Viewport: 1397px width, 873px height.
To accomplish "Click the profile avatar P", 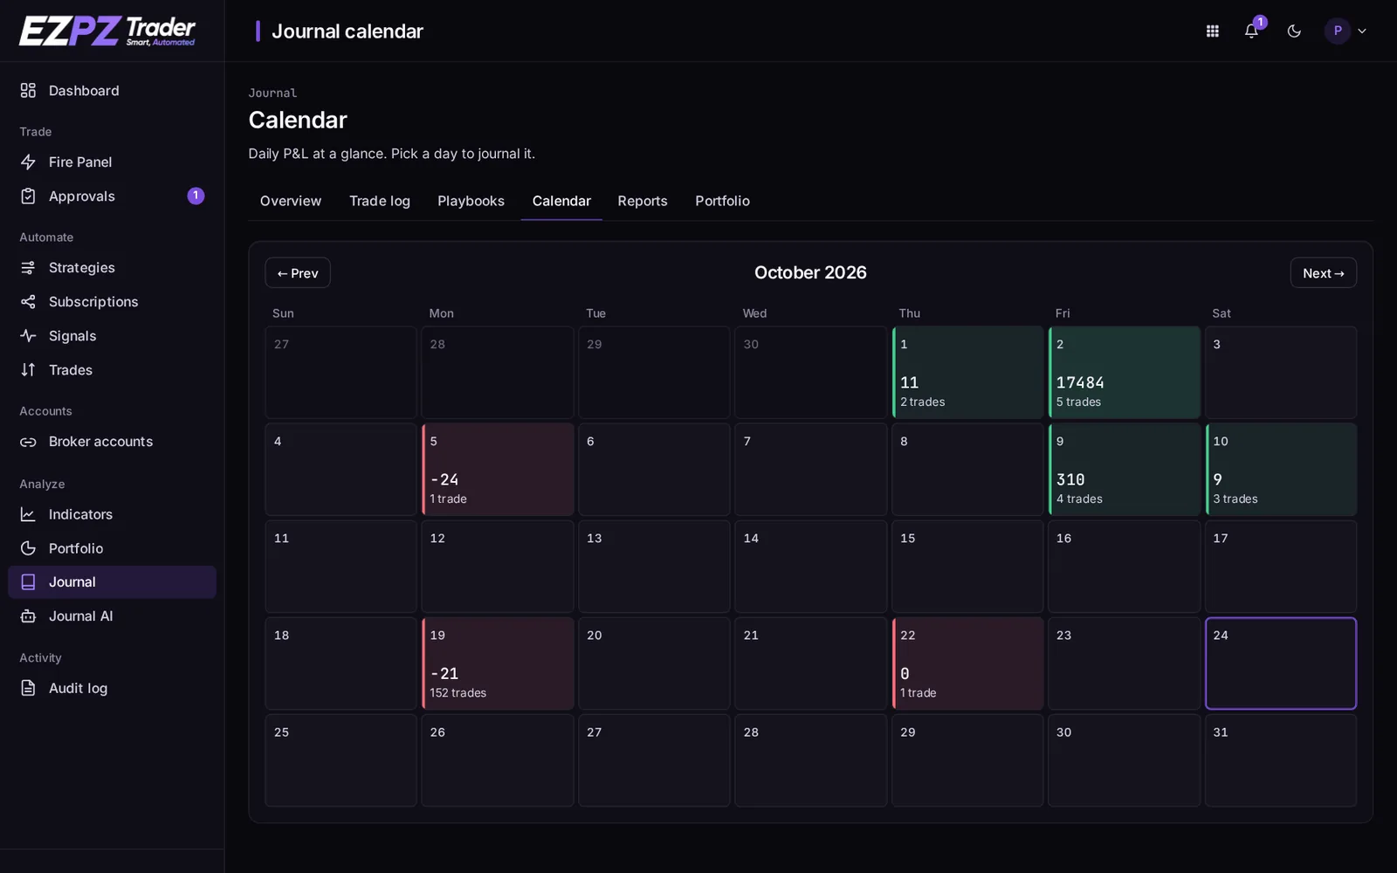I will 1337,31.
